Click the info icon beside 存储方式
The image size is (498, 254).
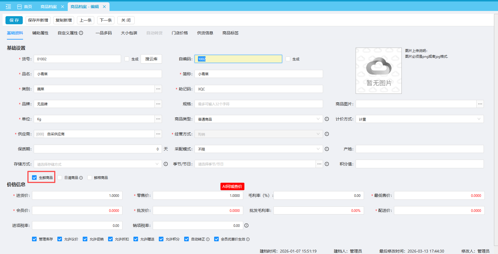(x=166, y=164)
